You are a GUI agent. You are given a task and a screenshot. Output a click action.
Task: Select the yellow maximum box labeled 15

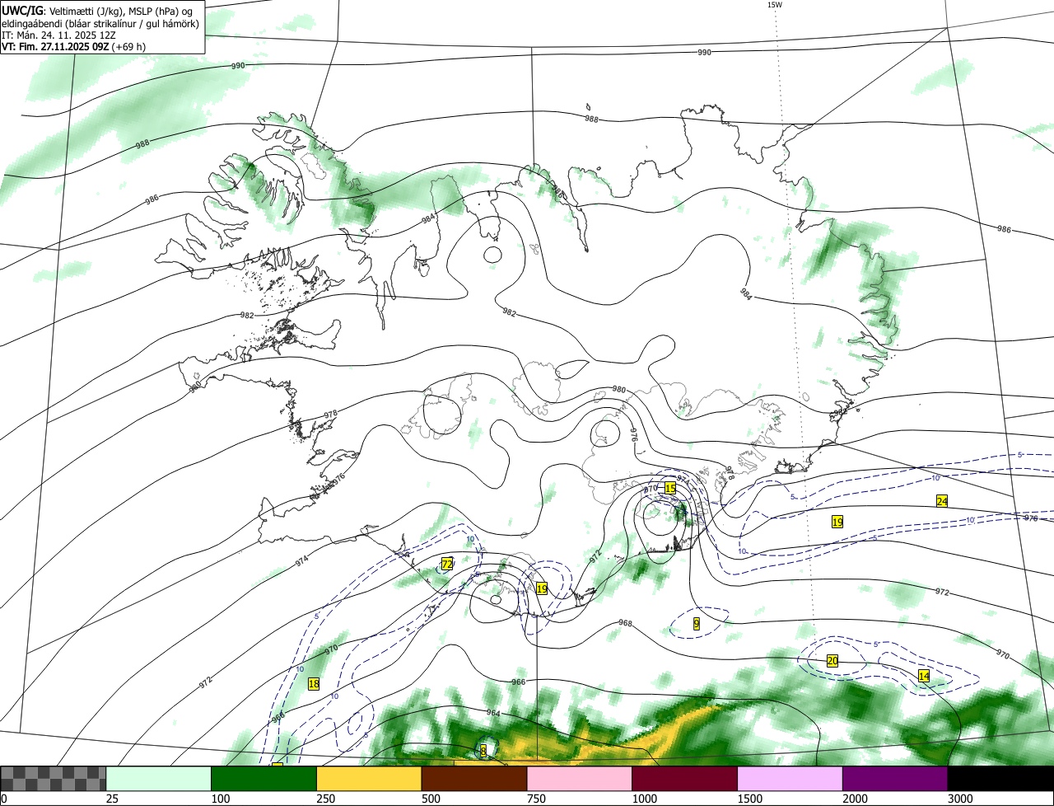point(670,489)
